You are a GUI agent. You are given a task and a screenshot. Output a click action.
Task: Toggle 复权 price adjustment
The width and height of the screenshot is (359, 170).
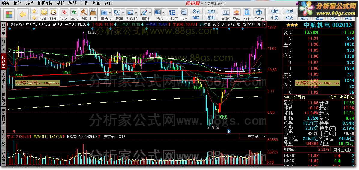tap(231, 24)
